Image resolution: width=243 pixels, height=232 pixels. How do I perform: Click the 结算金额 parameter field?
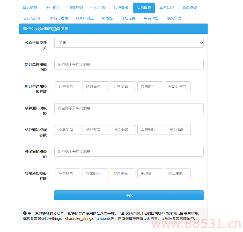click(x=123, y=130)
